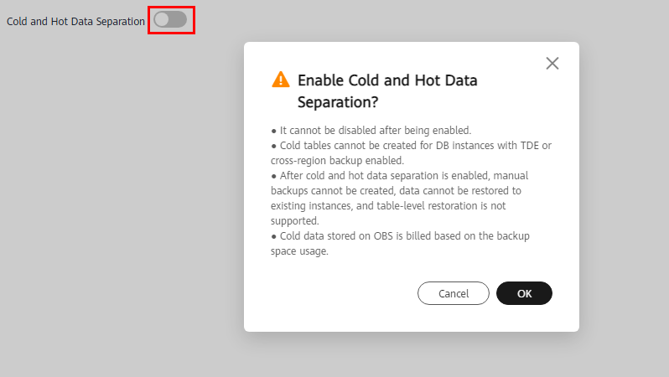Click the white knob of the separation toggle

162,19
